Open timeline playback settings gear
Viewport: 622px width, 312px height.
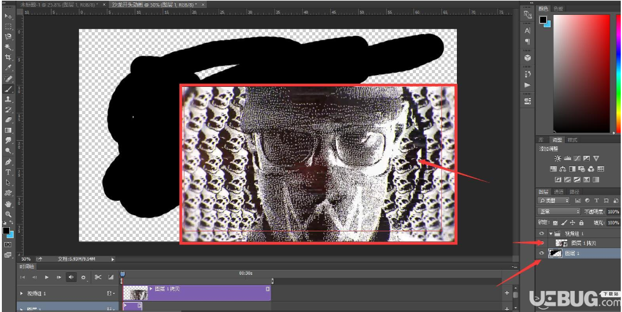(x=83, y=277)
